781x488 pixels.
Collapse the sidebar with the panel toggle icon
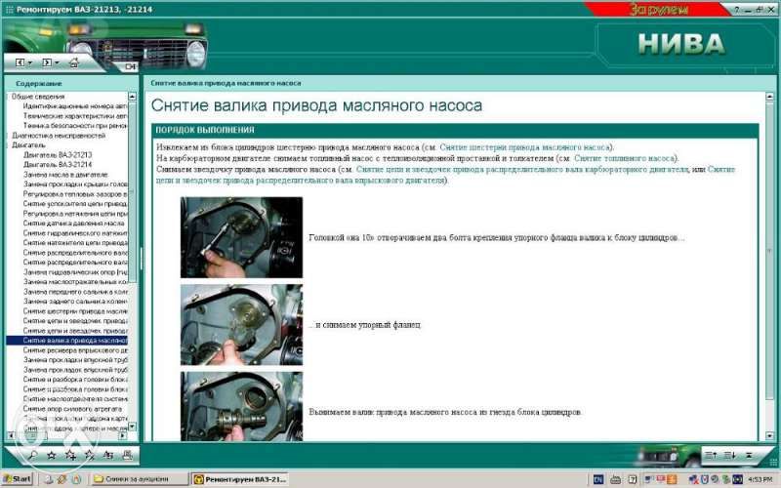coord(130,66)
